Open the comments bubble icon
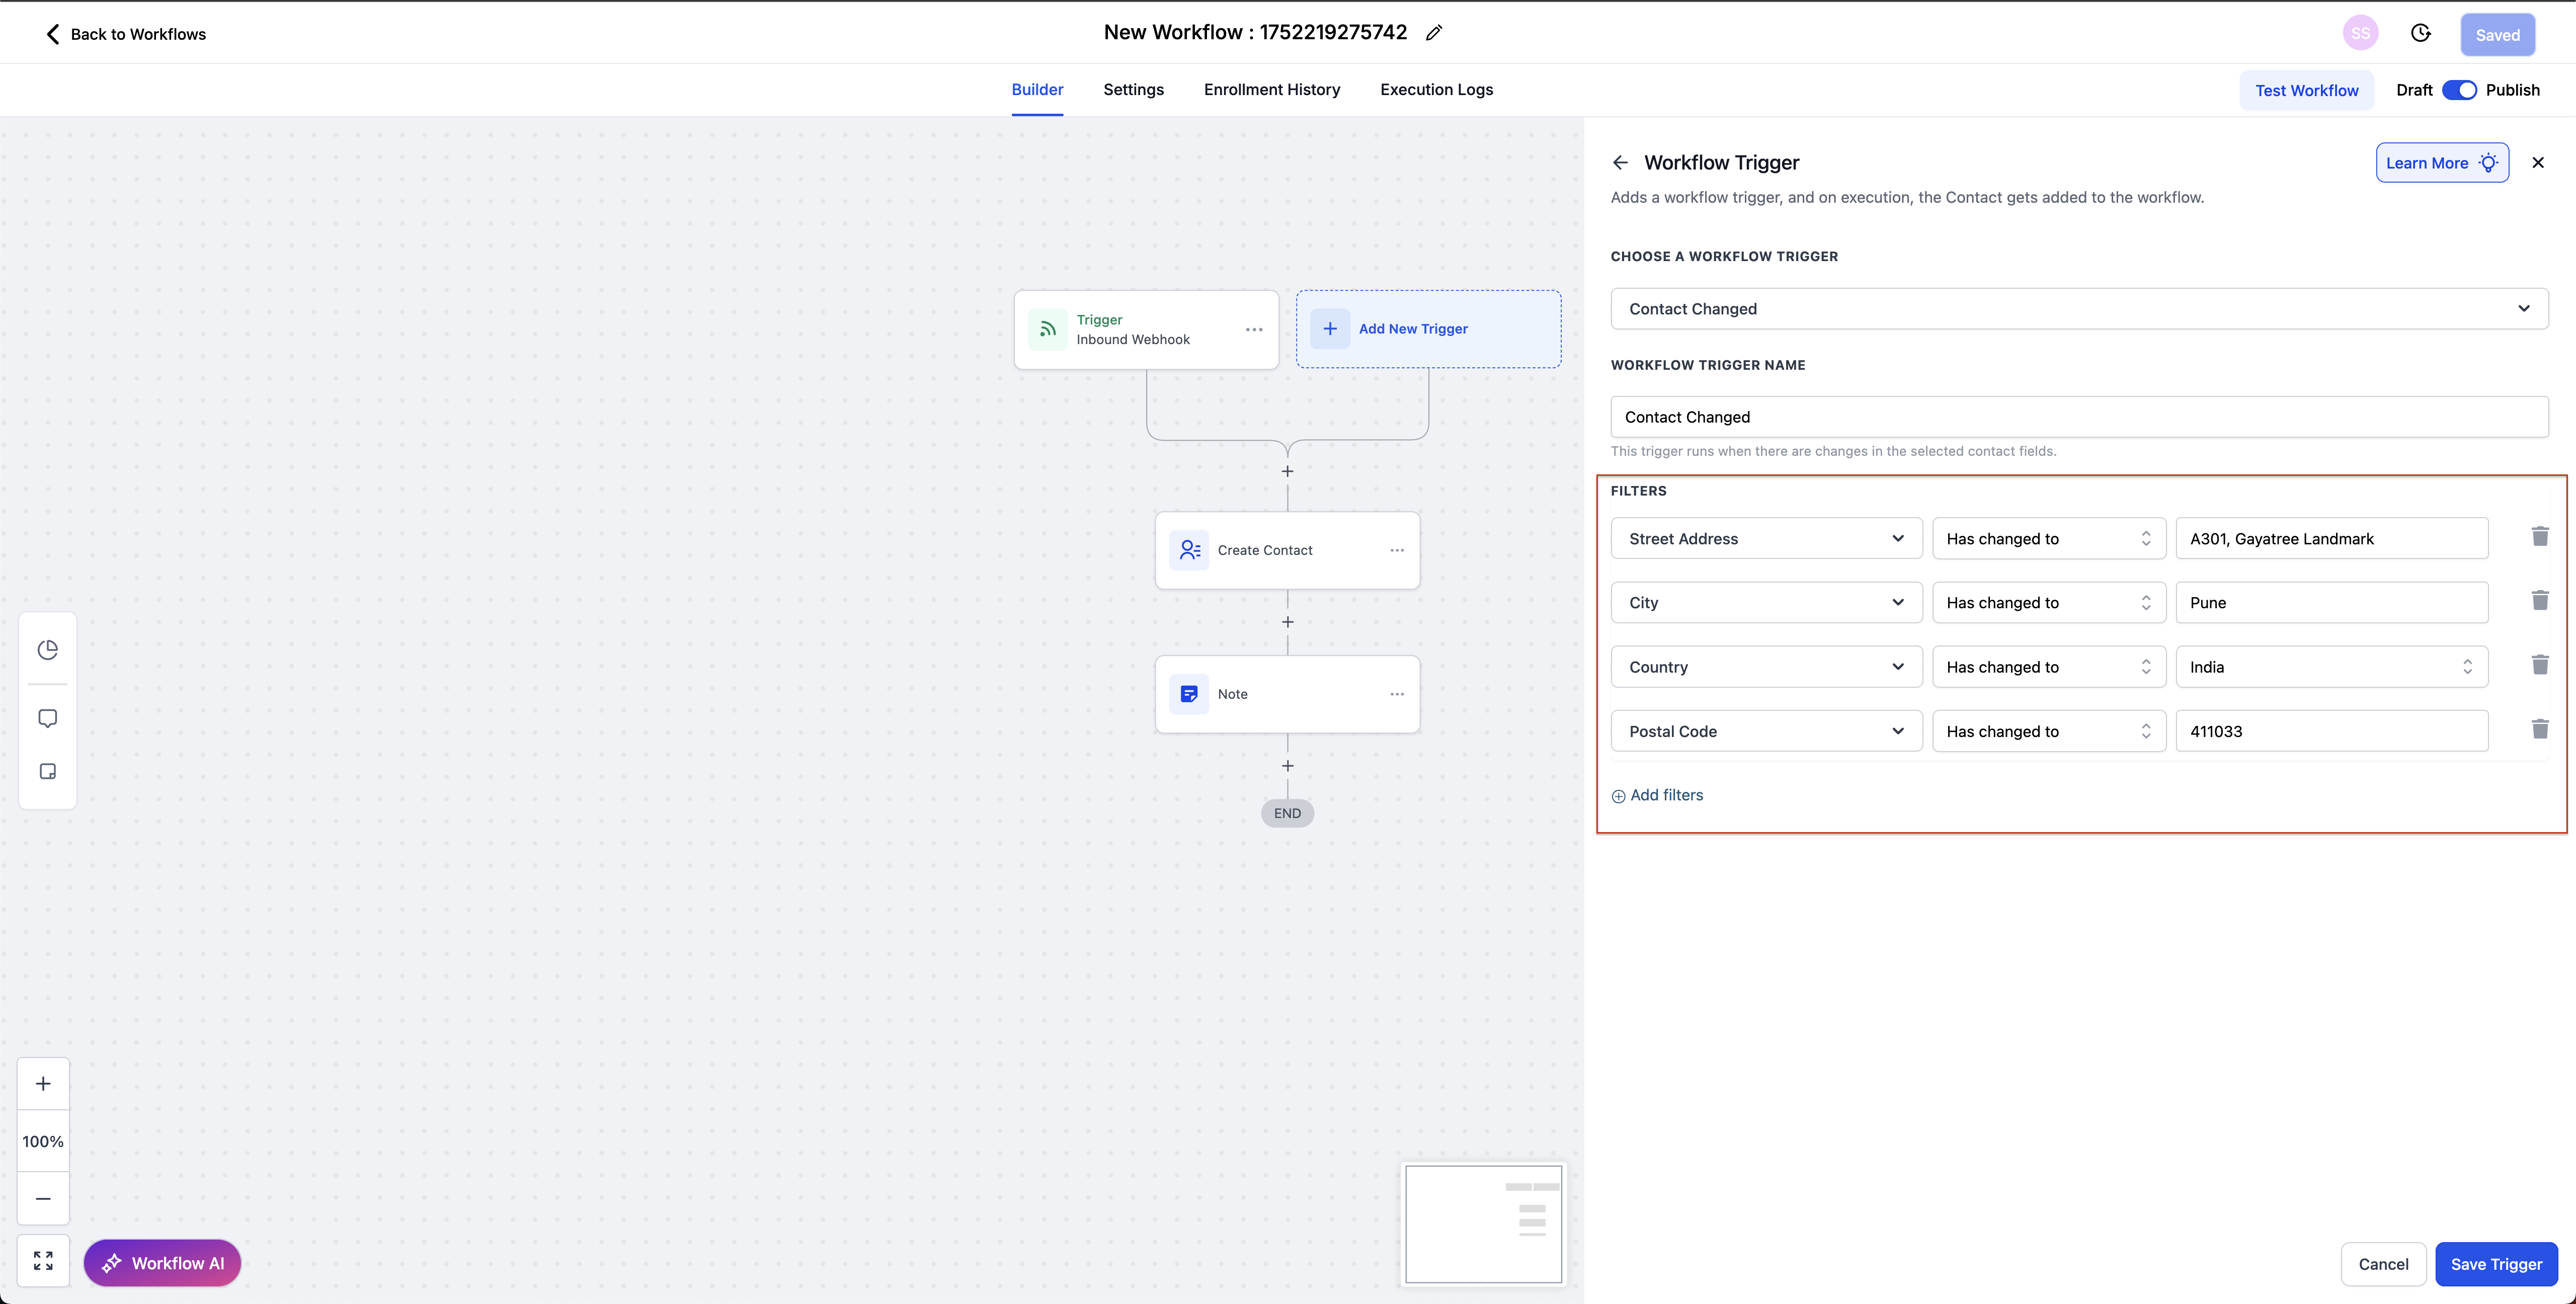This screenshot has height=1304, width=2576. [47, 719]
